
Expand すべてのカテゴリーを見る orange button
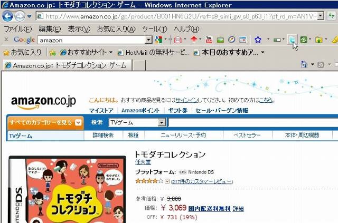point(45,122)
